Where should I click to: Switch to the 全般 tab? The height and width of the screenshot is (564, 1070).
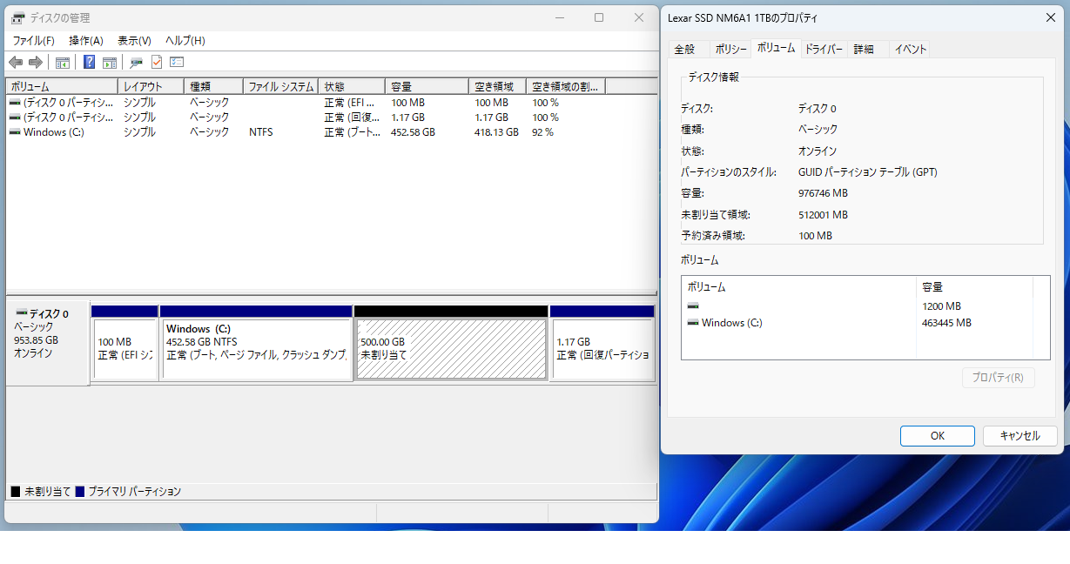point(684,50)
